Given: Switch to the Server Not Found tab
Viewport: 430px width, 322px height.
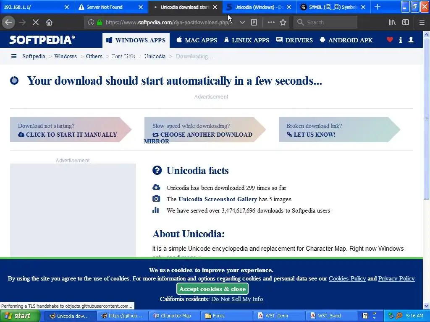Looking at the screenshot, I should 107,7.
